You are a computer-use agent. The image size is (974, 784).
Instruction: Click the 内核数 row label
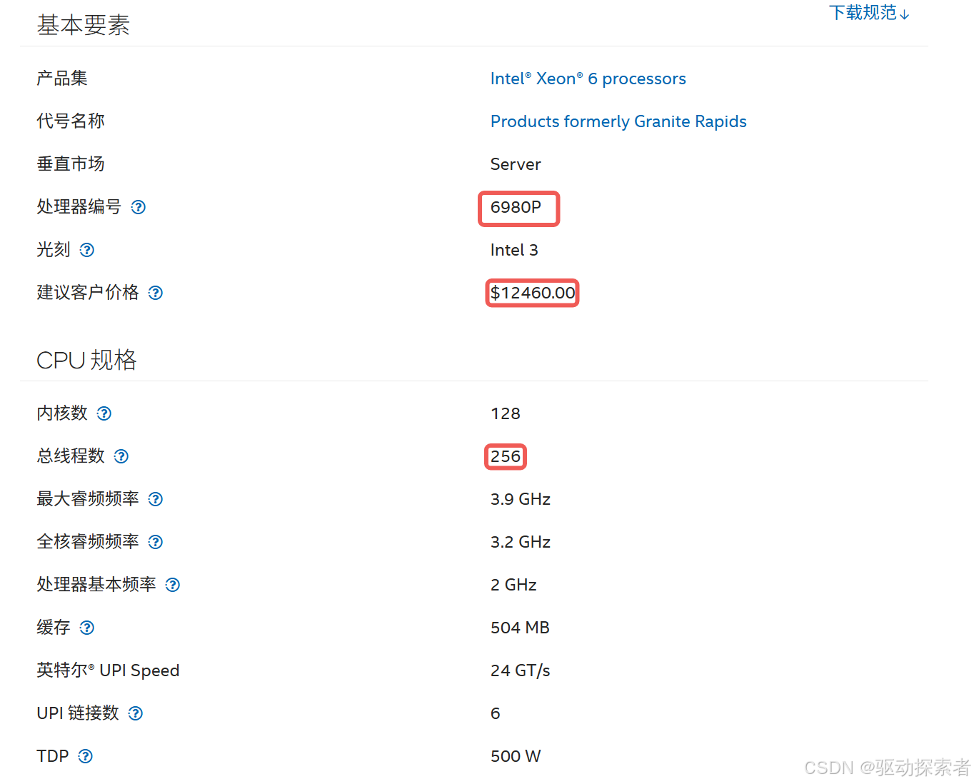pyautogui.click(x=62, y=413)
